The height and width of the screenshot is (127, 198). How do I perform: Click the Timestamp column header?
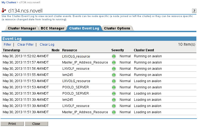(11, 50)
